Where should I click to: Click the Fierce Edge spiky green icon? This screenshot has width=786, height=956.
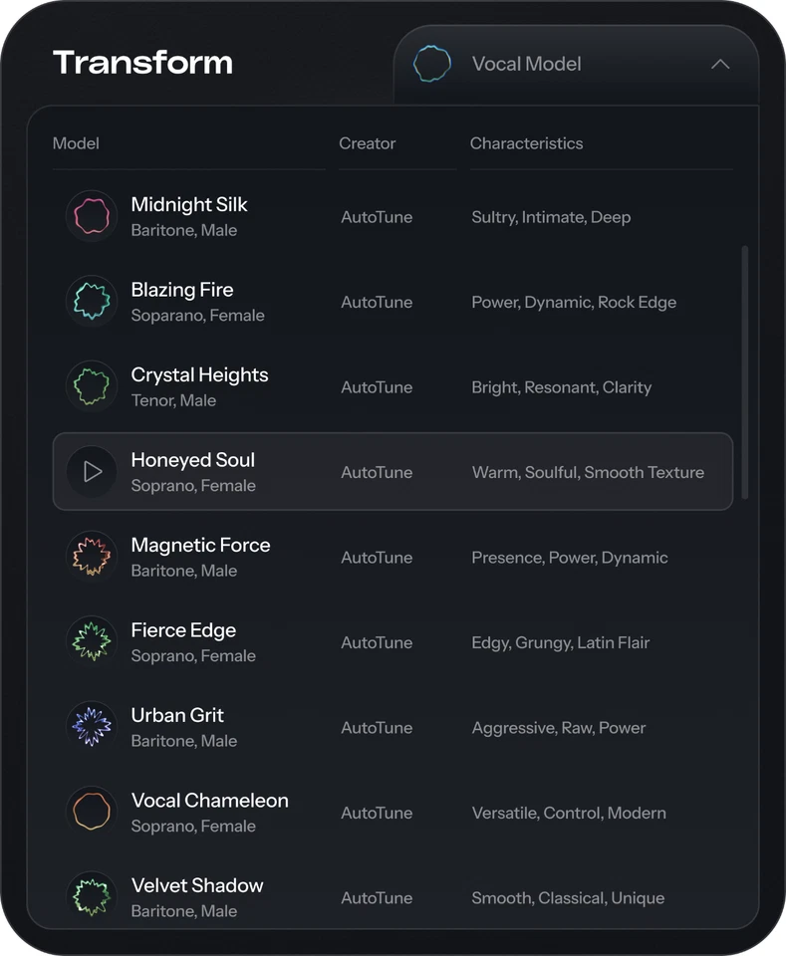(x=92, y=641)
